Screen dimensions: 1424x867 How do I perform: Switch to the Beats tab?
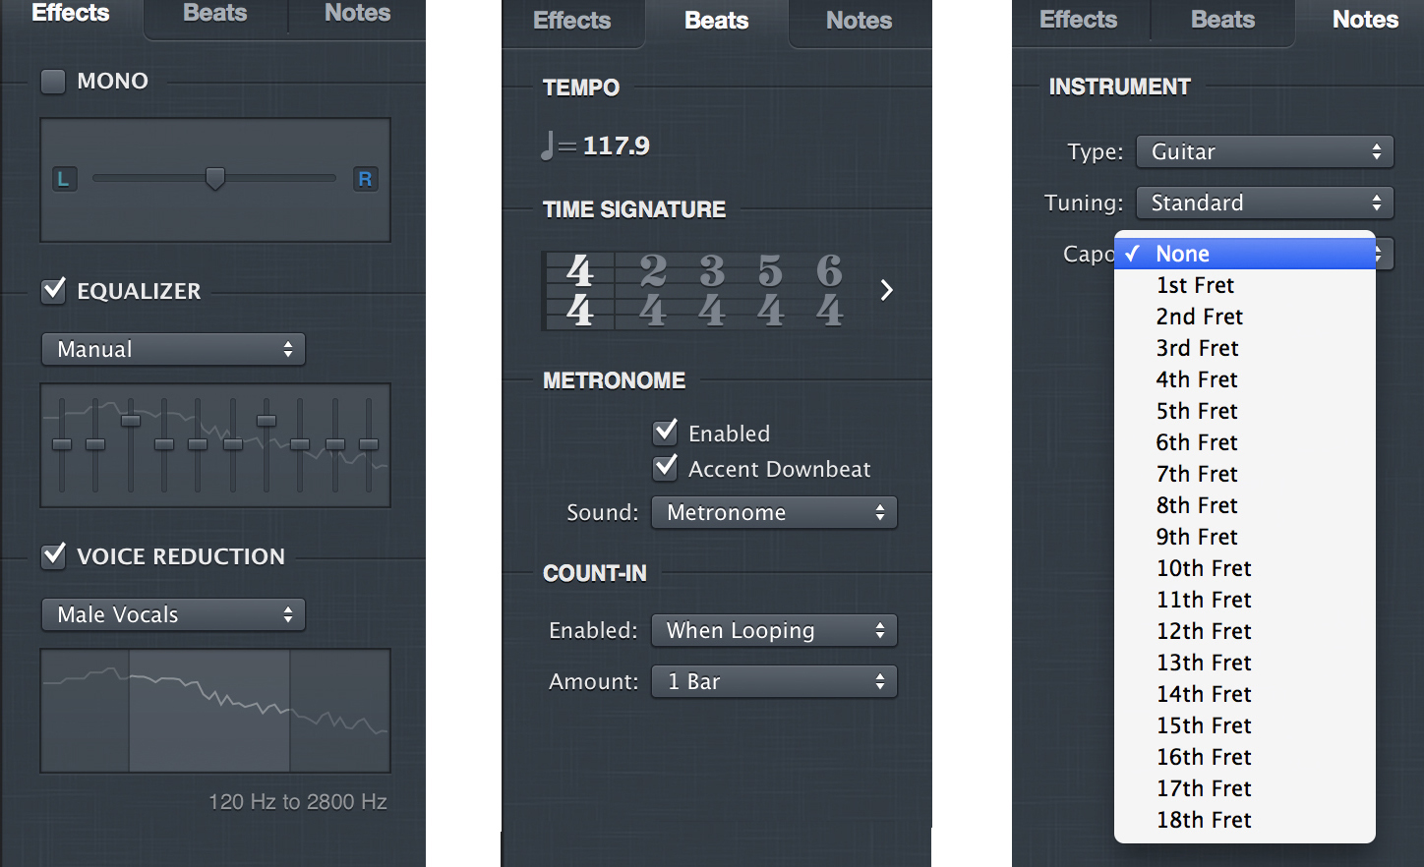(715, 20)
